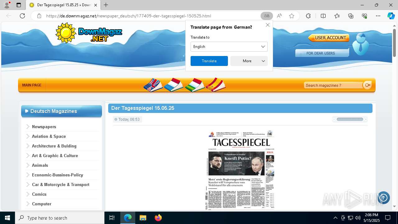Click the scroll-to-top arrow button
Viewport: 398px width, 224px height.
click(383, 198)
